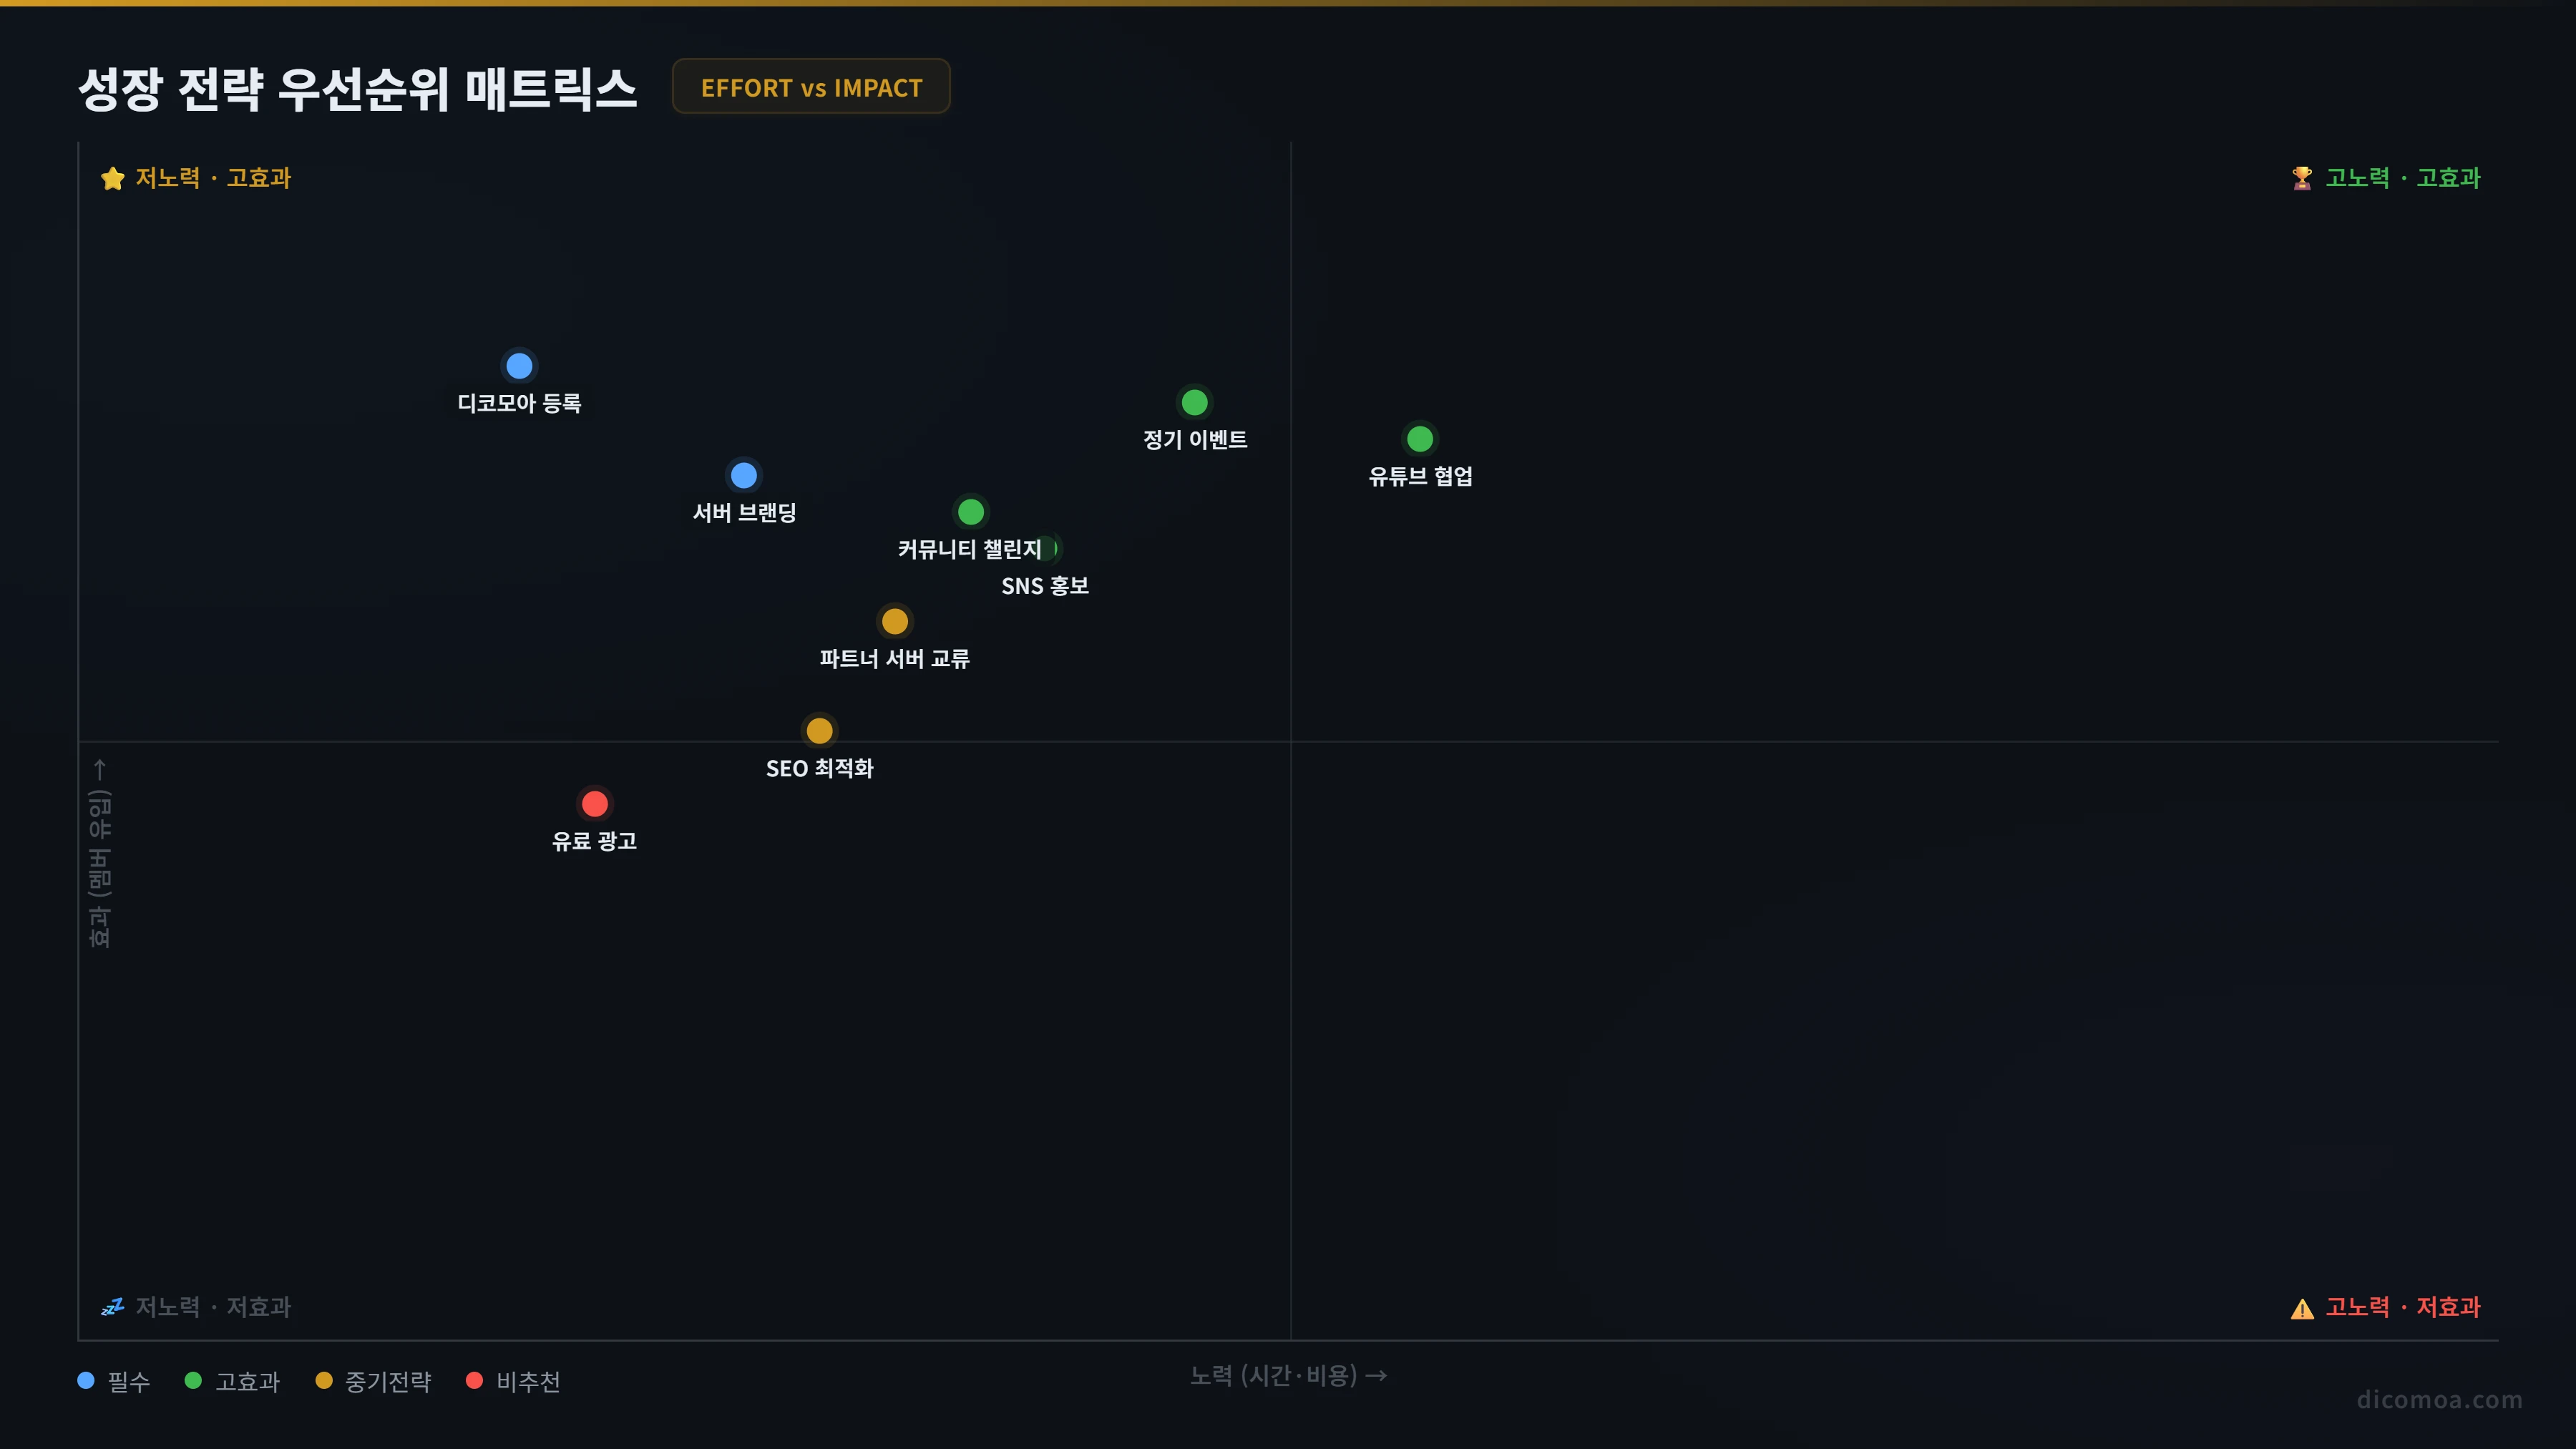Screen dimensions: 2576x1449
Task: Select the yellow 파트너 서버 교류 dot
Action: click(895, 621)
